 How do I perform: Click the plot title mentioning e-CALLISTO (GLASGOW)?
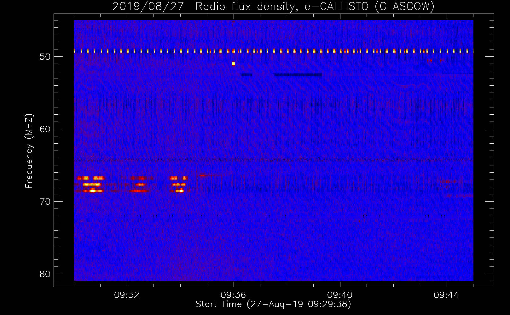pos(274,6)
